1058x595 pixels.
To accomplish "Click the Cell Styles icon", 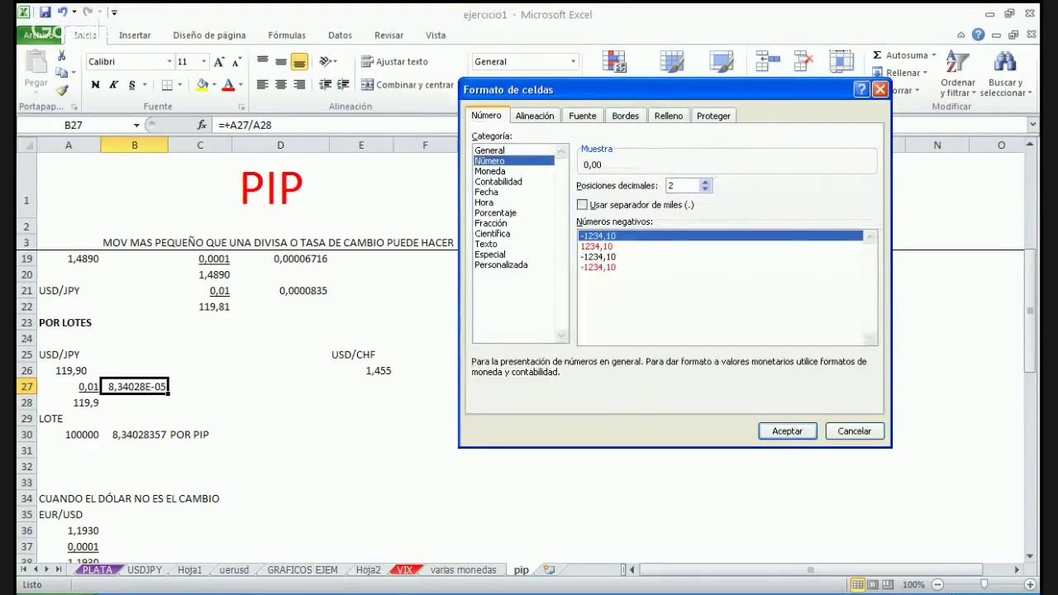I will click(722, 63).
